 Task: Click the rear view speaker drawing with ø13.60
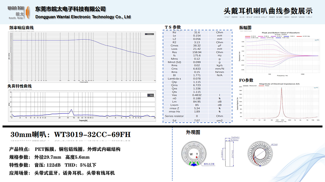coord(260,154)
